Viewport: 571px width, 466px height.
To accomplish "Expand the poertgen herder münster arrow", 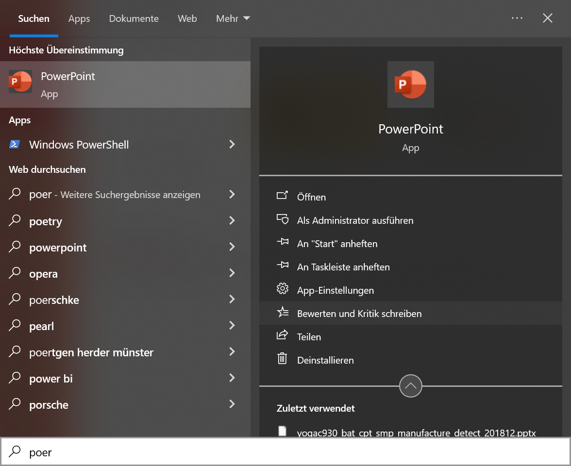I will point(232,351).
